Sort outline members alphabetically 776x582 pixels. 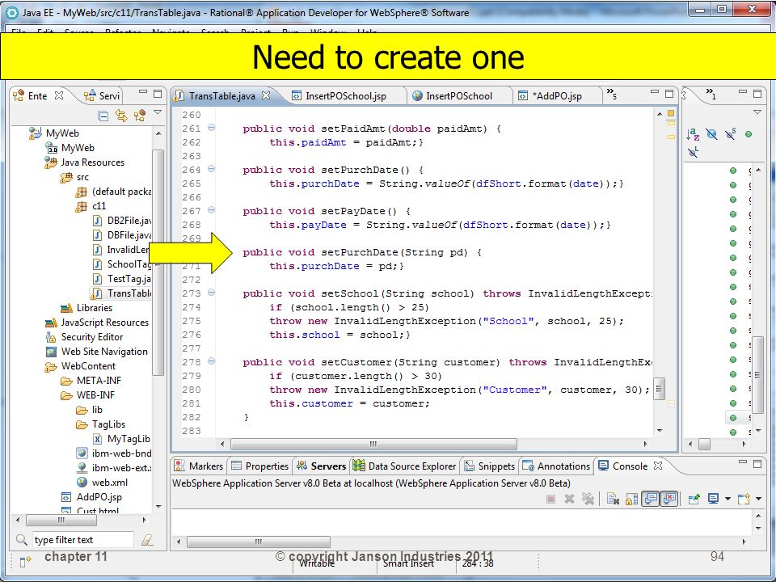(693, 134)
